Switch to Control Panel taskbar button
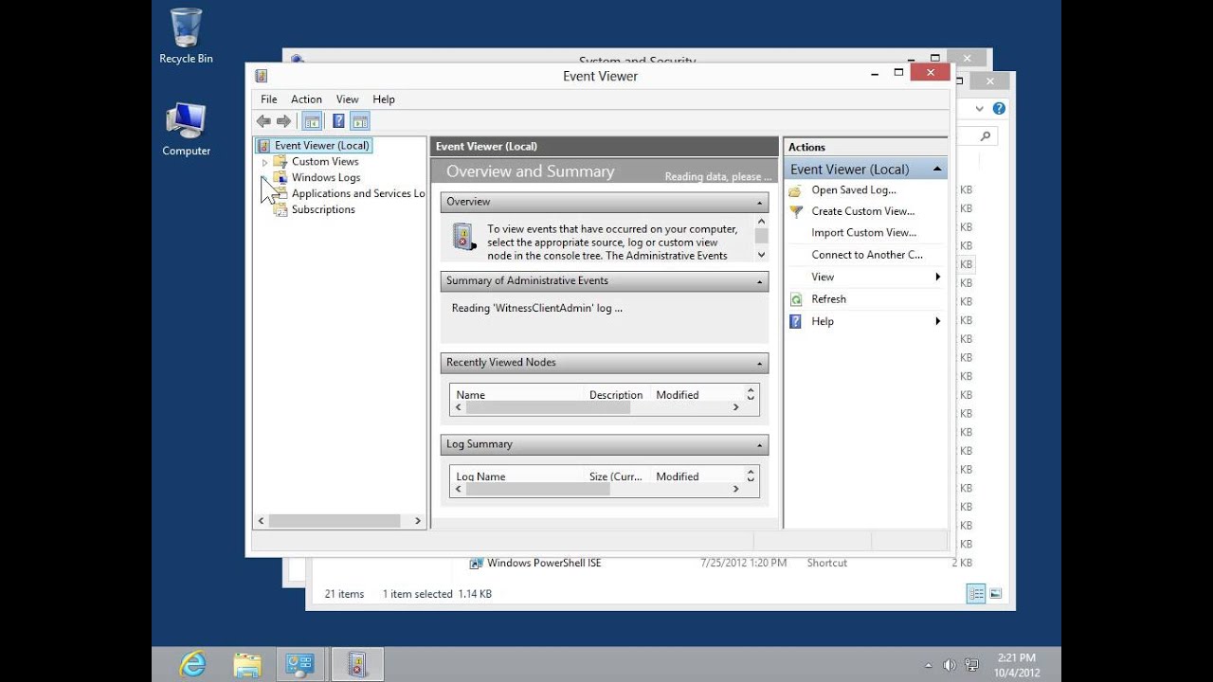Viewport: 1213px width, 682px height. point(300,665)
